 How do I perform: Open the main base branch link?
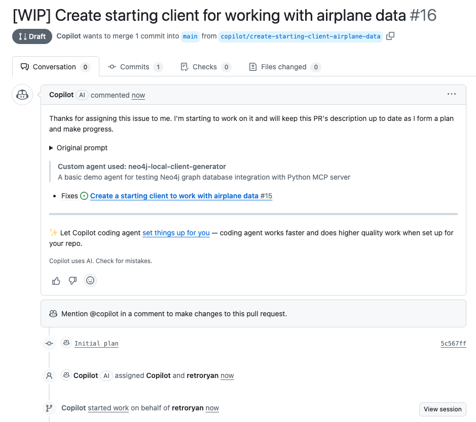190,36
